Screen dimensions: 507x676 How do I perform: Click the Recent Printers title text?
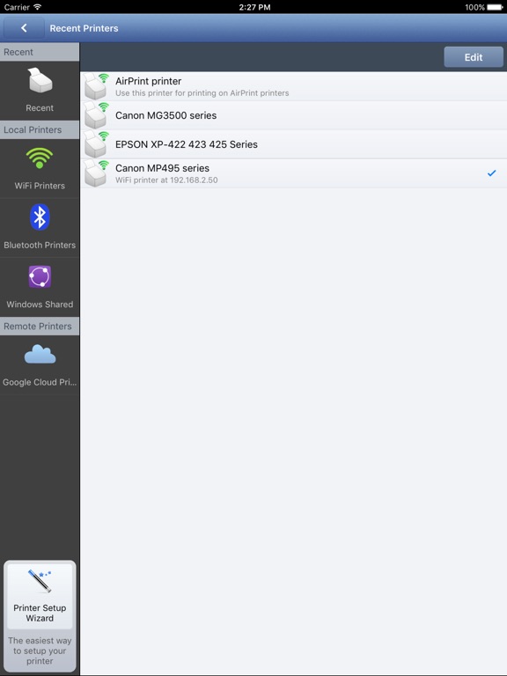[84, 28]
